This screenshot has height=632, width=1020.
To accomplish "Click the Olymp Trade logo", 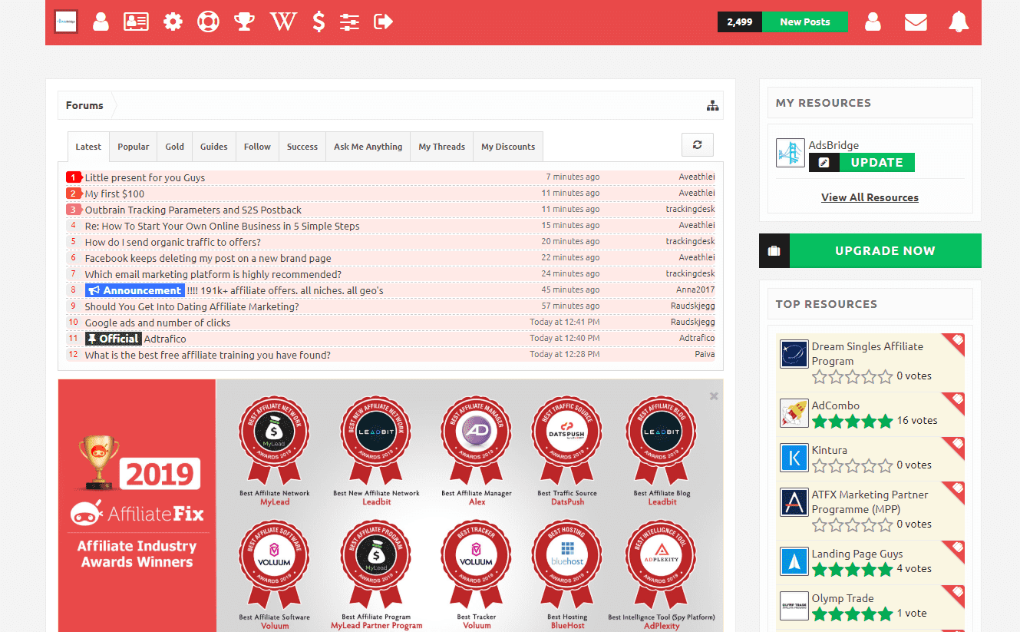I will 794,606.
